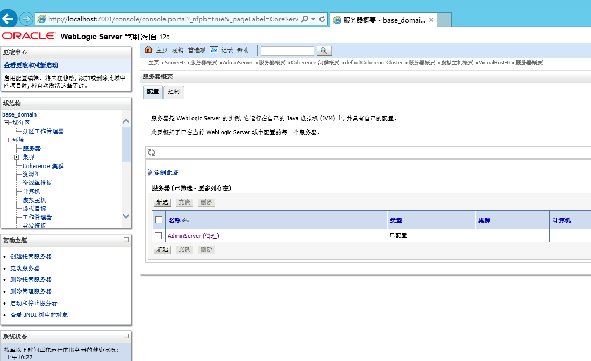The width and height of the screenshot is (591, 361).
Task: Open help topic 删除托管服务器
Action: click(31, 280)
